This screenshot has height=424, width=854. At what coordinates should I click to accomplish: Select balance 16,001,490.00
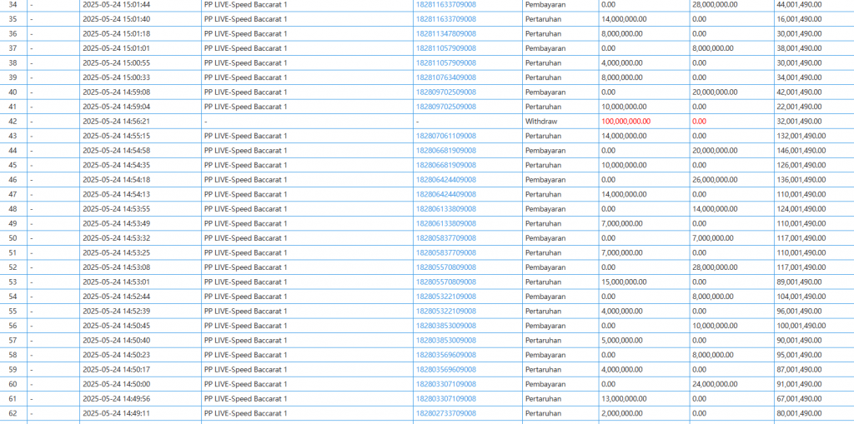[799, 19]
